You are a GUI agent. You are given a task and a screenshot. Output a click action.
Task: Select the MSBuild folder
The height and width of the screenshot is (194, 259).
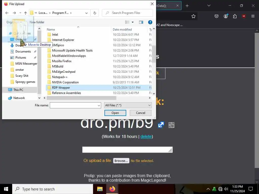coord(57,66)
